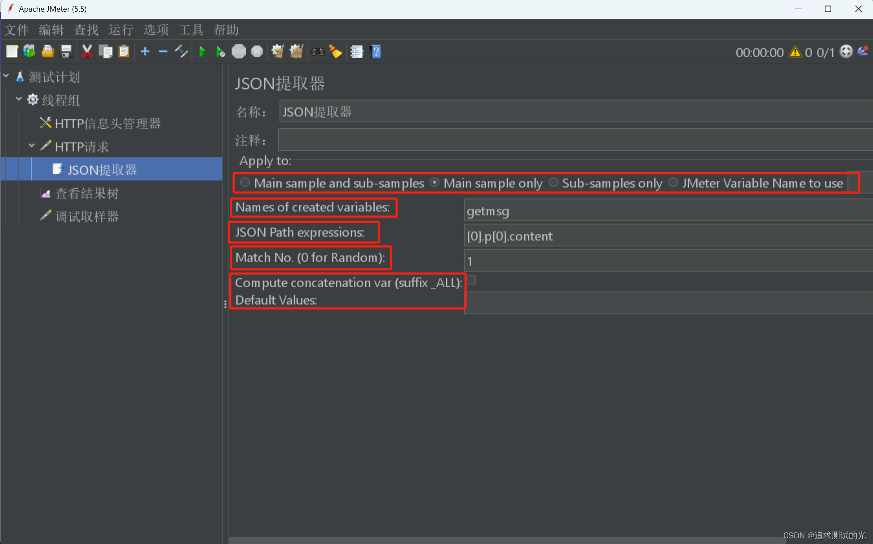This screenshot has width=873, height=544.
Task: Click the warning triangle log indicator
Action: coord(795,52)
